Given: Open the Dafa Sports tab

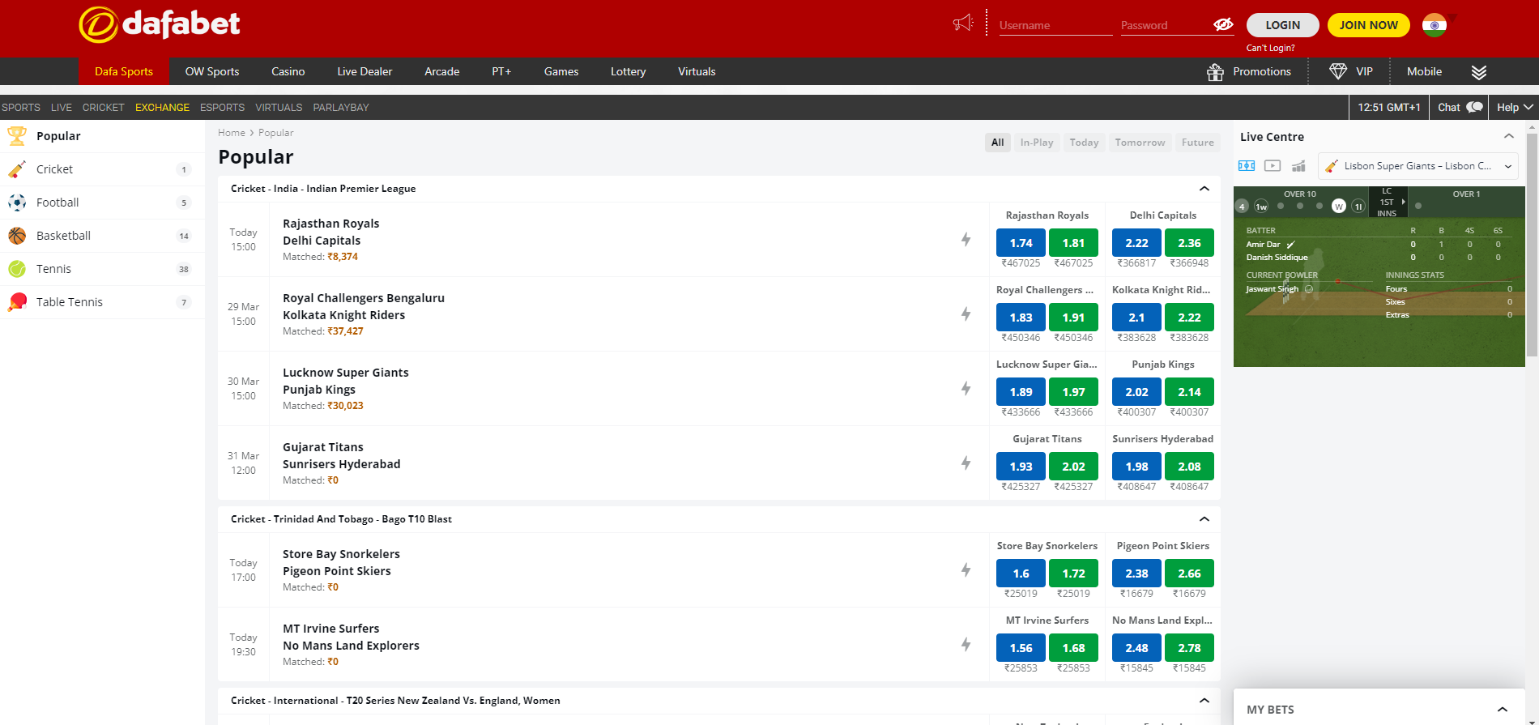Looking at the screenshot, I should click(124, 71).
